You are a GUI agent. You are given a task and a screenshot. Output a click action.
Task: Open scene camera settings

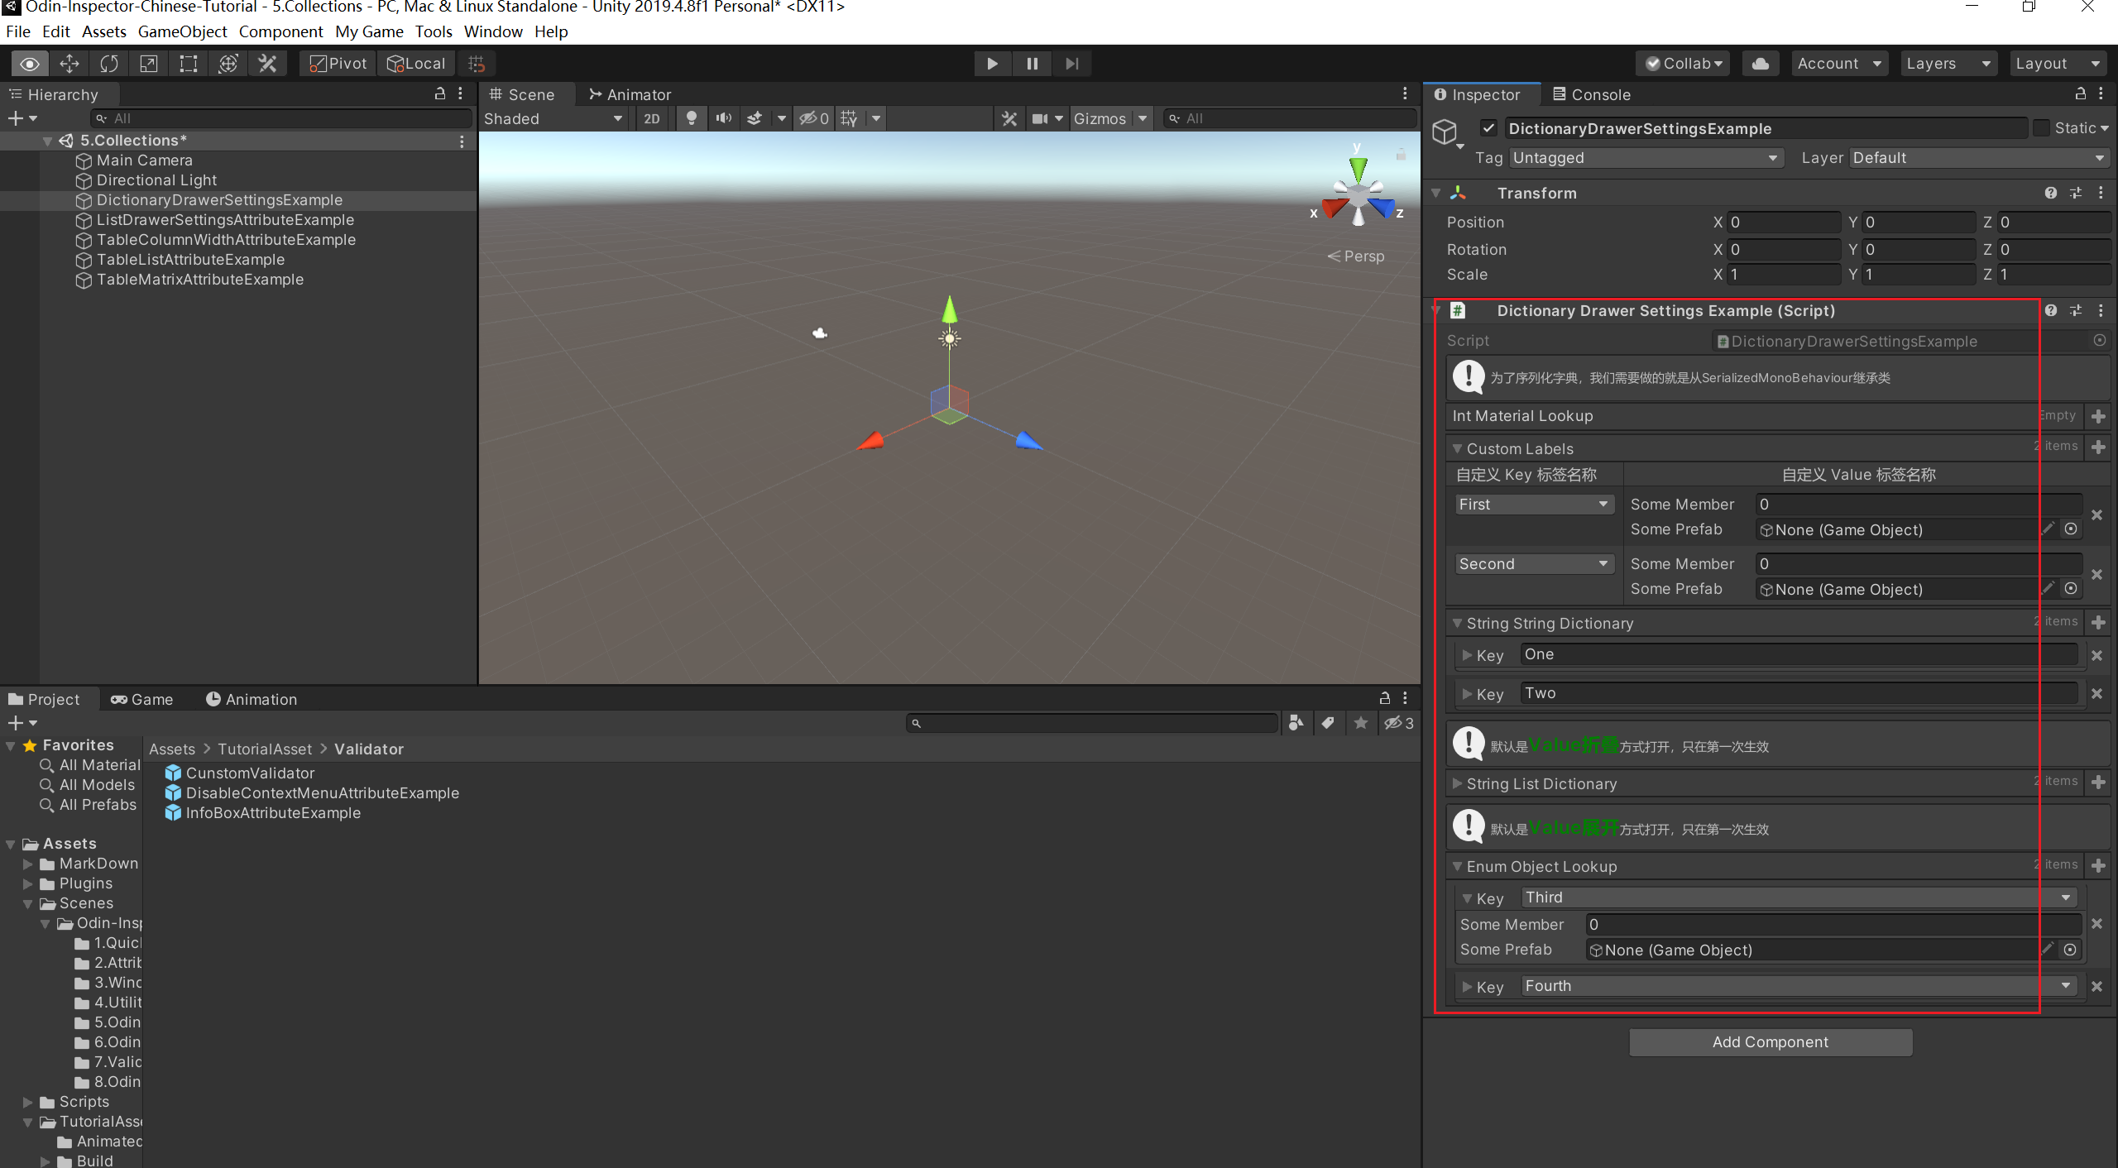tap(1040, 118)
